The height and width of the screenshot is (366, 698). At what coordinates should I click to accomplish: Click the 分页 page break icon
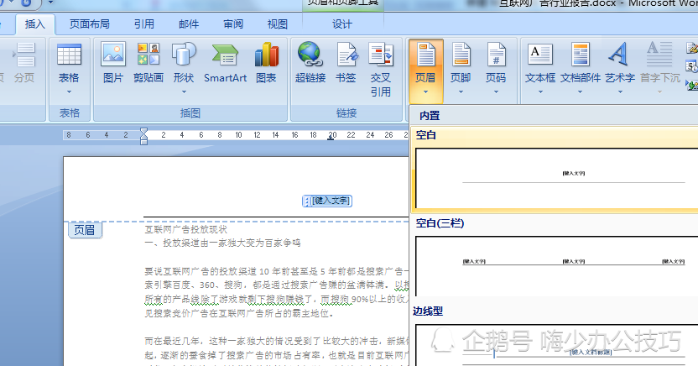pyautogui.click(x=24, y=55)
